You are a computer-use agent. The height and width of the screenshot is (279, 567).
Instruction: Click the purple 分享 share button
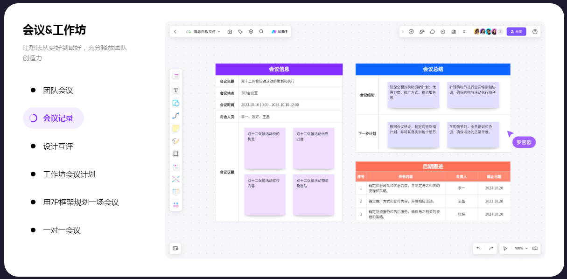click(516, 32)
